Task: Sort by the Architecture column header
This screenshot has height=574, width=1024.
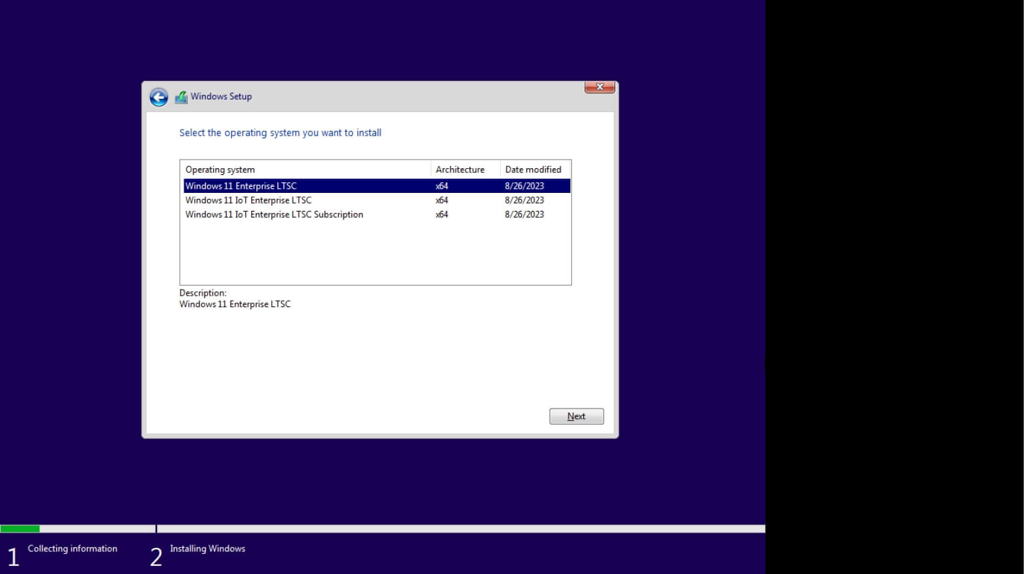Action: click(x=461, y=169)
